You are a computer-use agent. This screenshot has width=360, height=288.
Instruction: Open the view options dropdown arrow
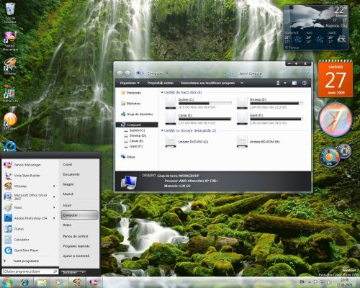pos(285,83)
